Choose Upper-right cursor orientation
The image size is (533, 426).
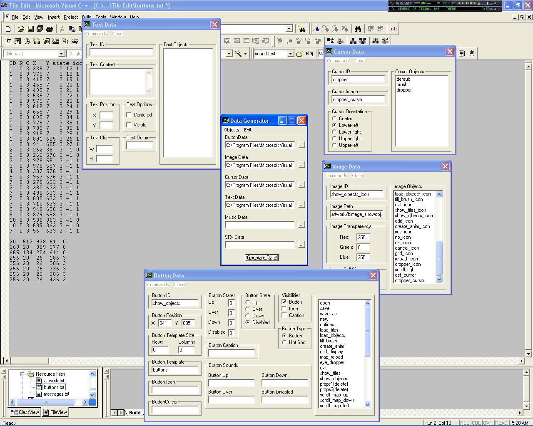(x=334, y=139)
